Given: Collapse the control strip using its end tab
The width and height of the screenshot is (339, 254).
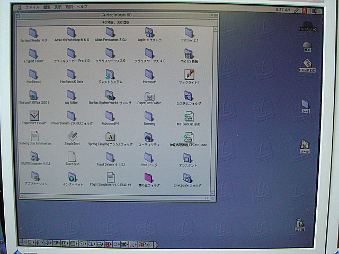Looking at the screenshot, I should (156, 244).
